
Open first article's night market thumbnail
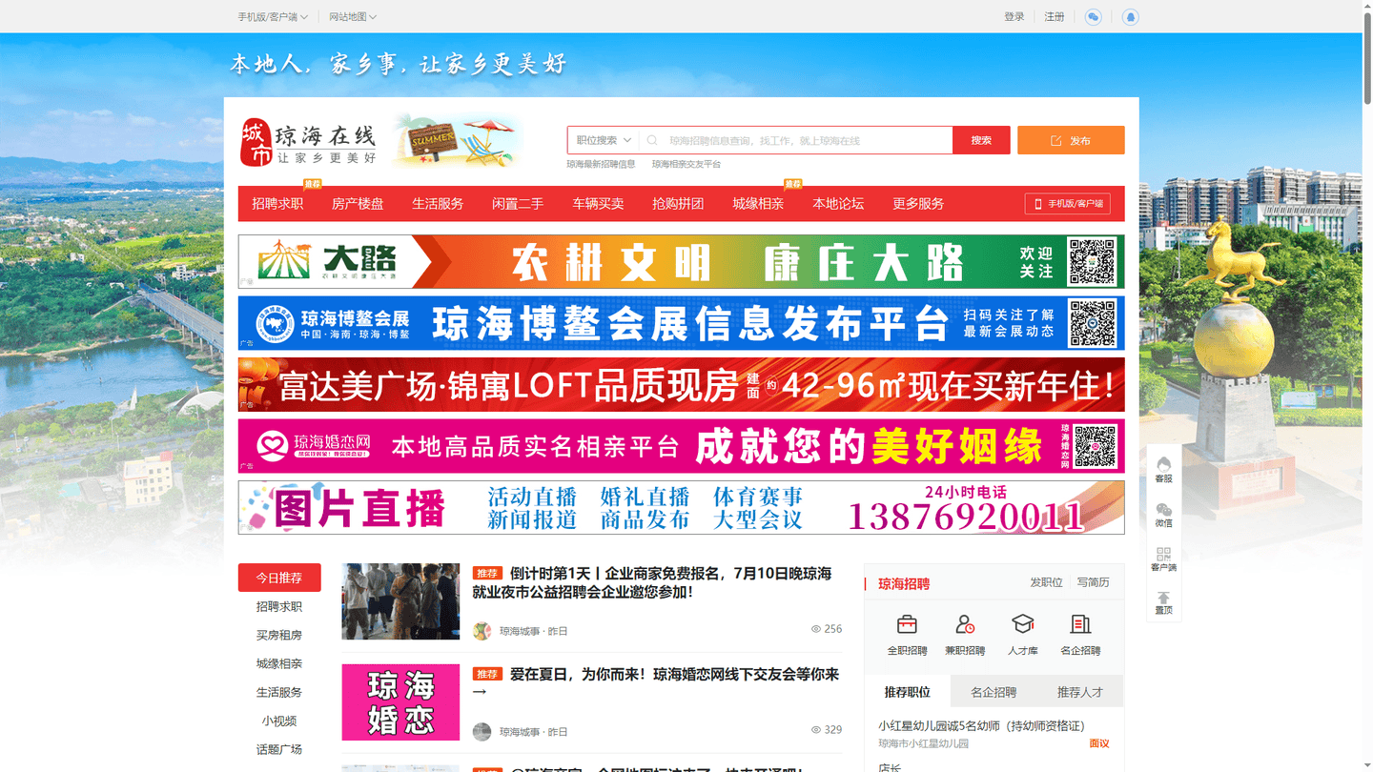pos(400,601)
